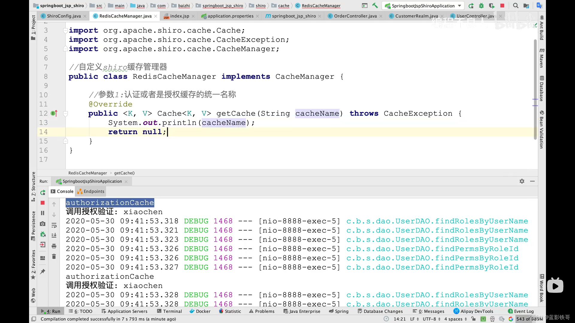
Task: Open the Problems tool window
Action: tap(262, 311)
